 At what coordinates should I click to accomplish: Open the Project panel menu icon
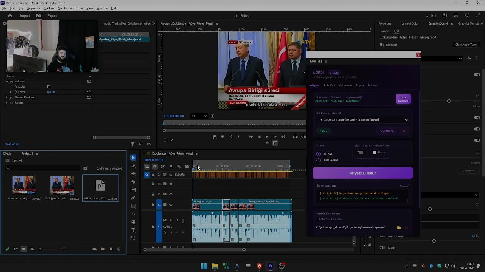37,153
